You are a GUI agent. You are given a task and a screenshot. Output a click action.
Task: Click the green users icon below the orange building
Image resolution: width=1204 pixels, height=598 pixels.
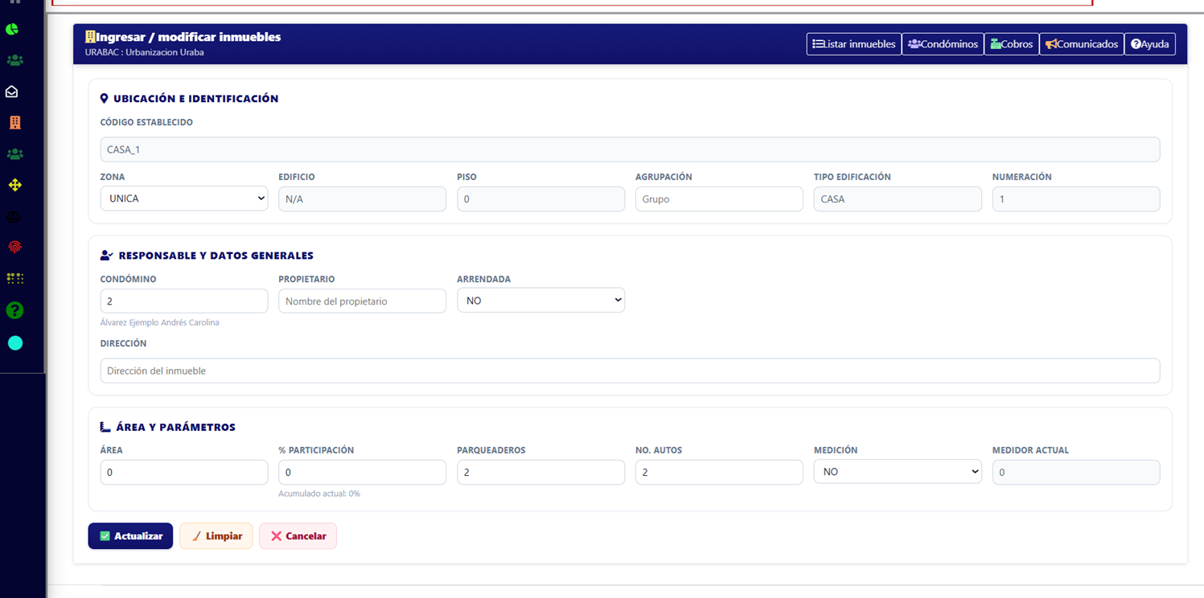pyautogui.click(x=14, y=154)
